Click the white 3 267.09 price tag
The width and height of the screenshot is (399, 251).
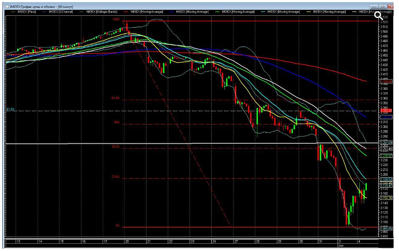[386, 143]
